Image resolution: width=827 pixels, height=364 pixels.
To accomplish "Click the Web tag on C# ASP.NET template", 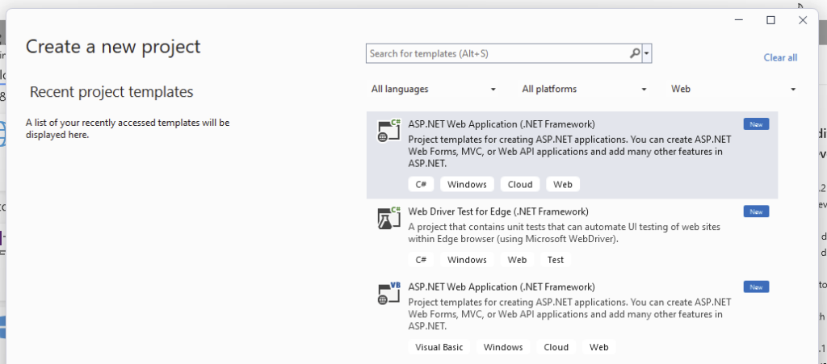I will (x=563, y=184).
